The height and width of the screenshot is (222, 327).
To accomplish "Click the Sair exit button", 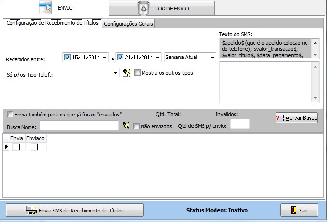I will pyautogui.click(x=298, y=210).
